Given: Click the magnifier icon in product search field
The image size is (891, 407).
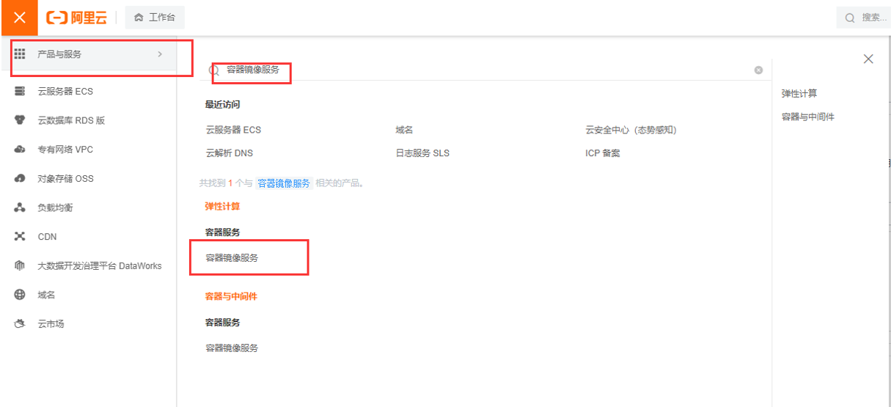Looking at the screenshot, I should click(214, 70).
